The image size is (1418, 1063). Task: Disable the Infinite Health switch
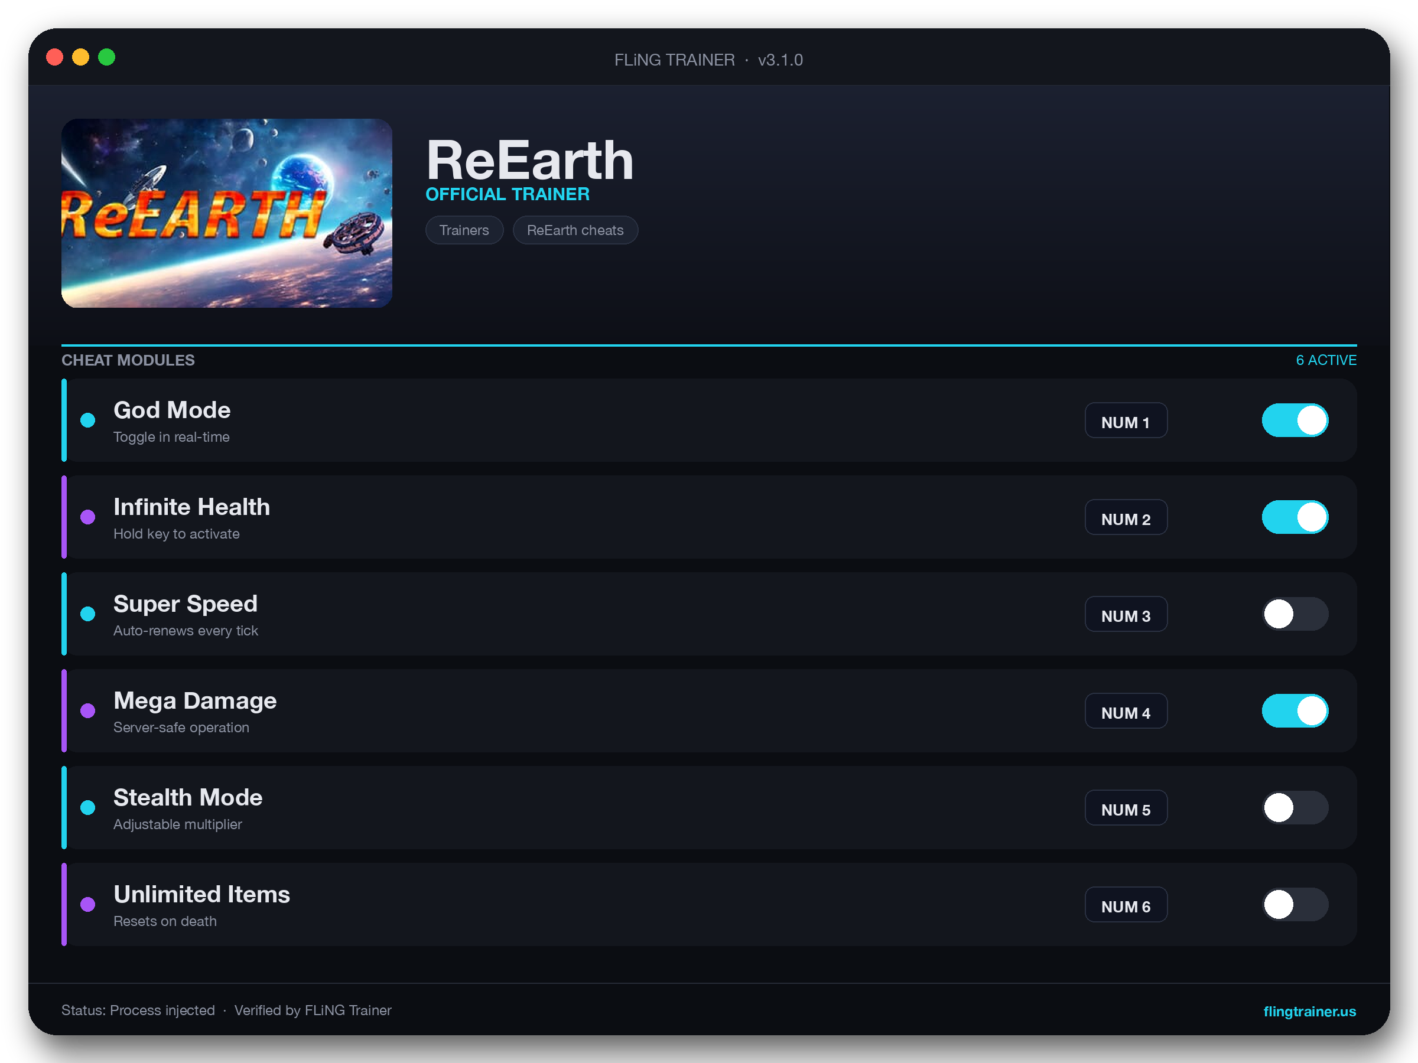pos(1295,517)
